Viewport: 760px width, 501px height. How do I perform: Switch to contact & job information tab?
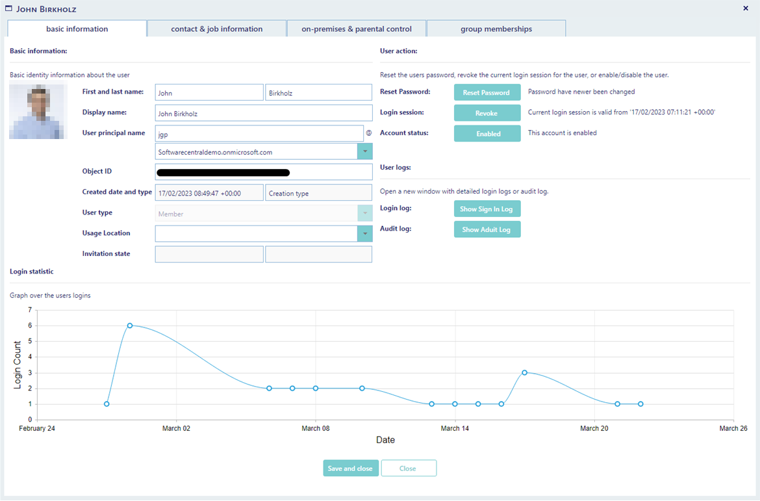tap(217, 29)
